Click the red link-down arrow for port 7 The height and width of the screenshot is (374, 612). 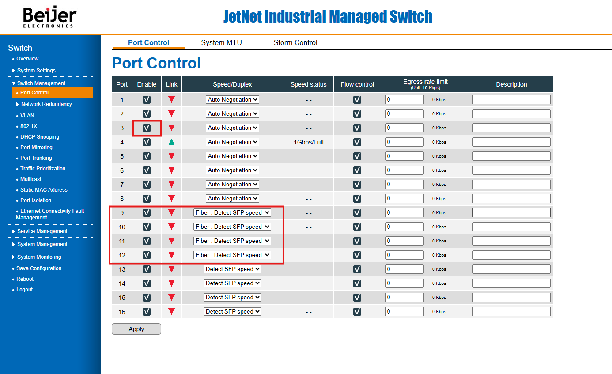[x=171, y=185]
